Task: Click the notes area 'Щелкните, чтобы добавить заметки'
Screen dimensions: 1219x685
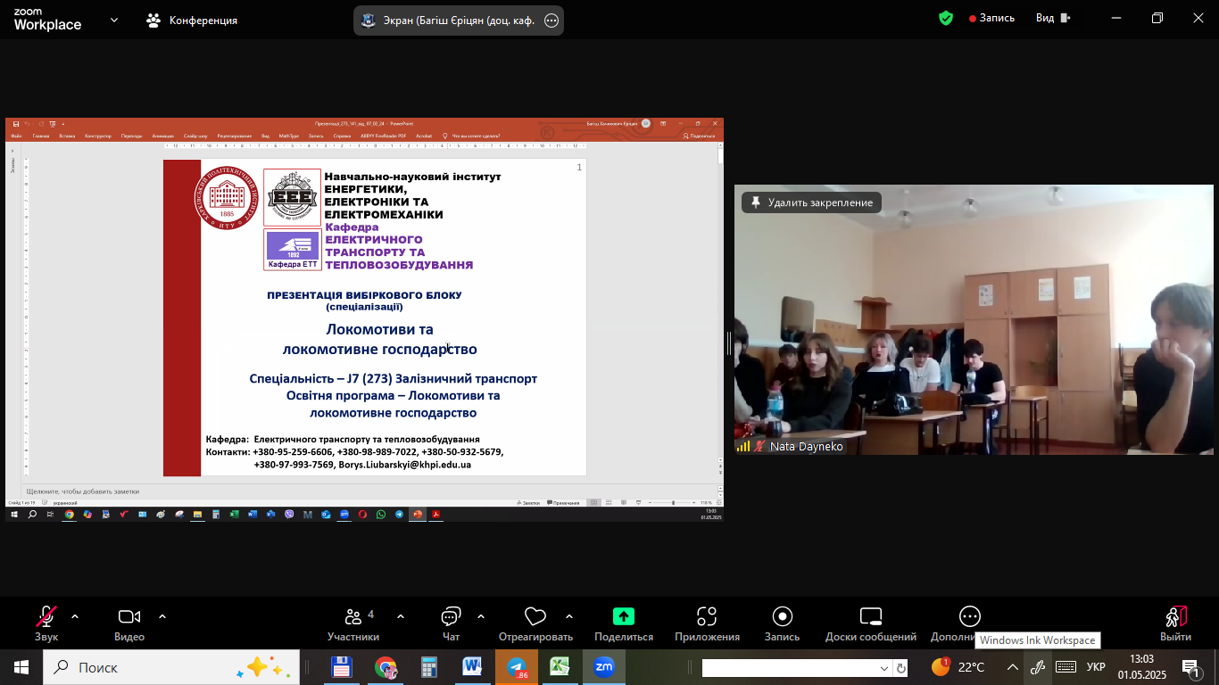Action: [x=371, y=491]
